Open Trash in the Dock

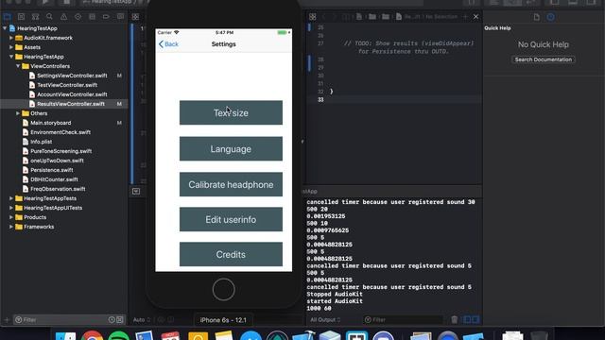click(539, 336)
